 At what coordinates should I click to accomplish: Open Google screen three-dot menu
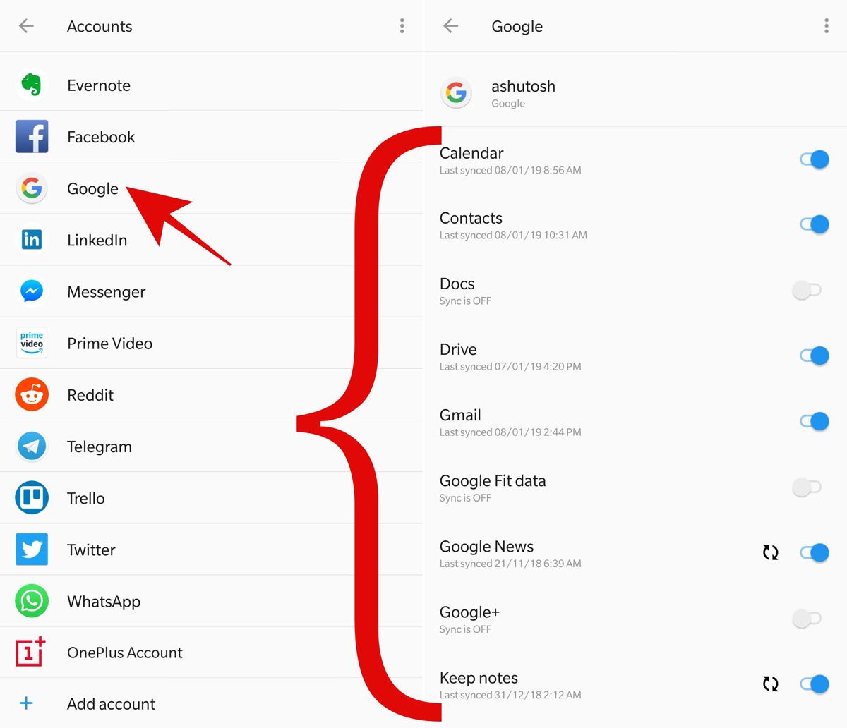coord(826,26)
